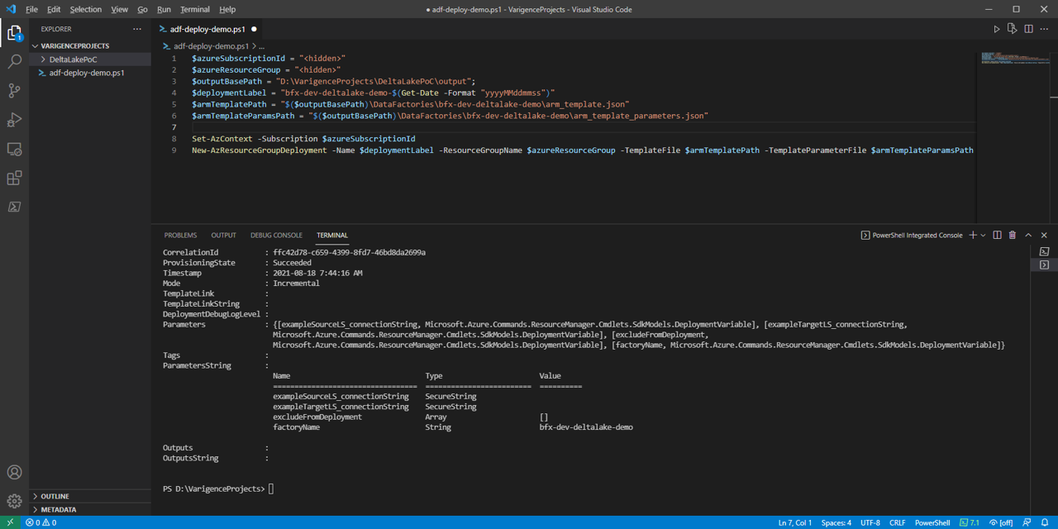Split the editor to the right
The width and height of the screenshot is (1058, 529).
[x=1028, y=29]
